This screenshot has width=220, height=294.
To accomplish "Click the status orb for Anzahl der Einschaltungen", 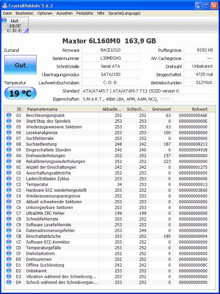I will [9, 167].
